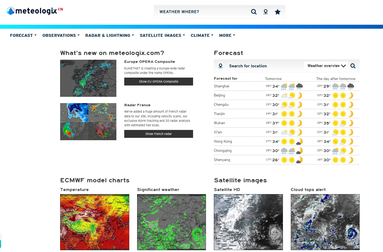Image resolution: width=383 pixels, height=252 pixels.
Task: Open the CLIMATE menu
Action: 202,35
